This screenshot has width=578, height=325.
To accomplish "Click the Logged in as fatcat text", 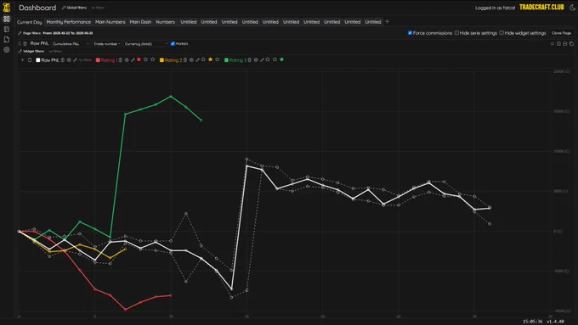I will click(x=495, y=8).
